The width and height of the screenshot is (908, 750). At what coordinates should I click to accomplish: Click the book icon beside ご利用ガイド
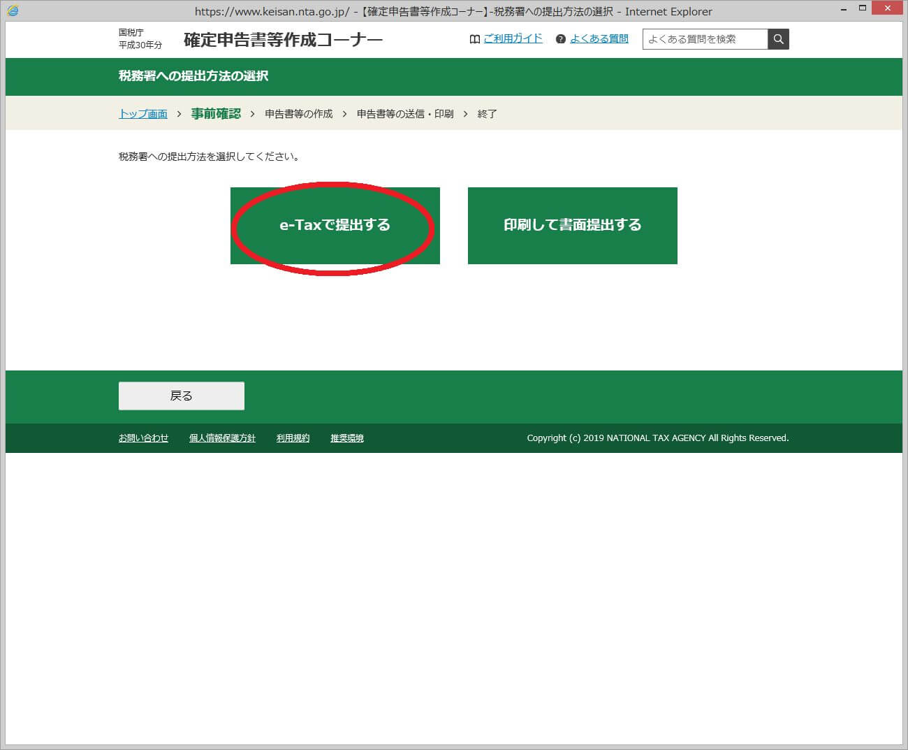pos(475,39)
